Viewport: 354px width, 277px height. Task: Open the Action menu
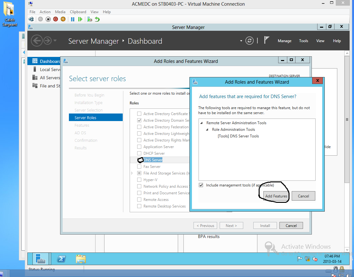[x=45, y=12]
